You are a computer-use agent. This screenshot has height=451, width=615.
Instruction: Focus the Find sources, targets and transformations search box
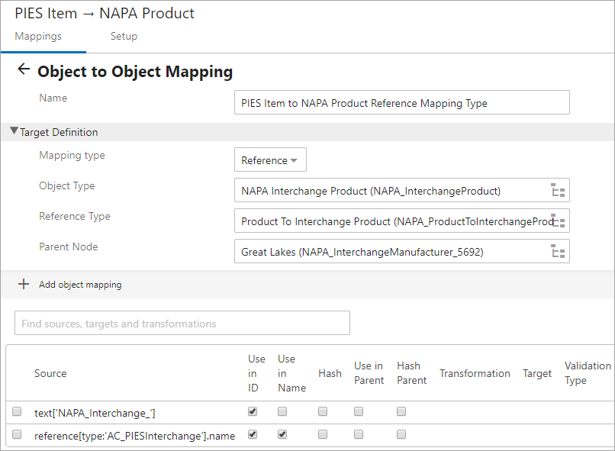click(x=182, y=323)
